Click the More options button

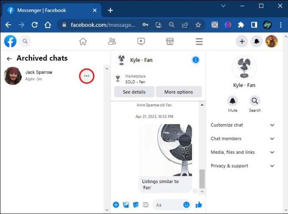tap(179, 92)
